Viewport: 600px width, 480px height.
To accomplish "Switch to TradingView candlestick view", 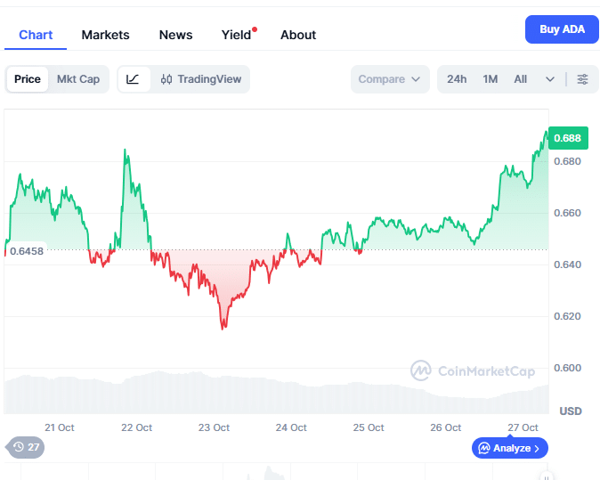I will tap(201, 79).
